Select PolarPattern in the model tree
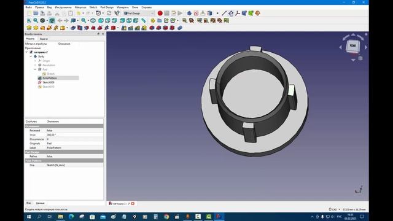This screenshot has height=221, width=393. point(50,78)
